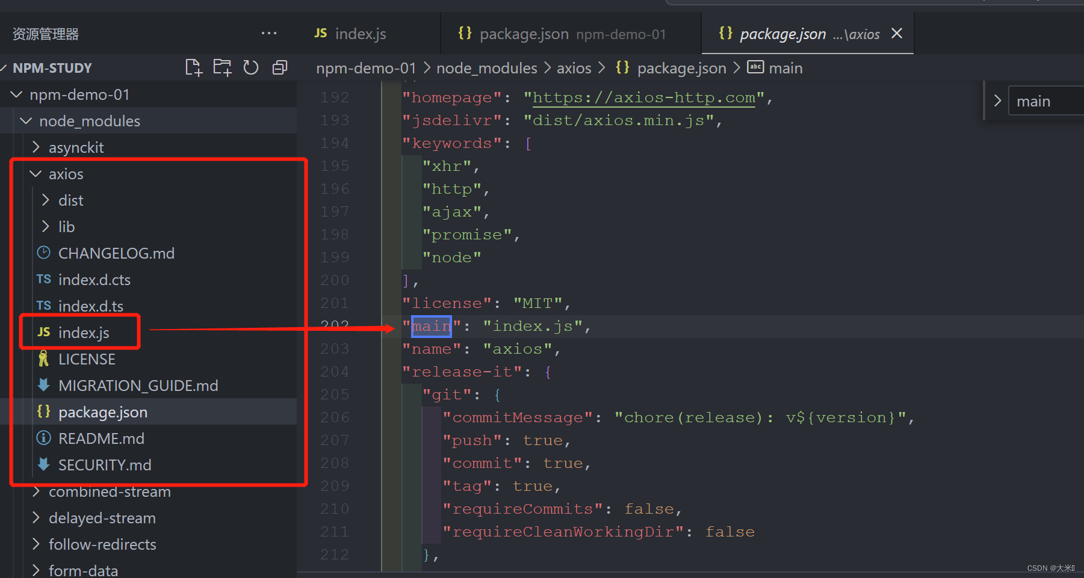Expand the delayed-stream folder
This screenshot has width=1084, height=578.
tap(36, 518)
